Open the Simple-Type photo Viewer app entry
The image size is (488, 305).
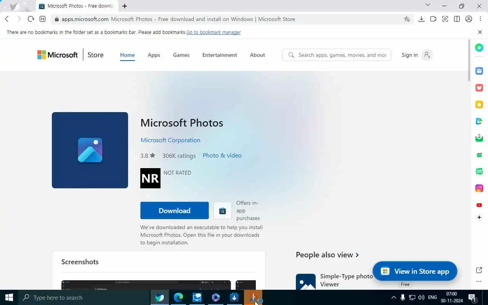(x=347, y=280)
